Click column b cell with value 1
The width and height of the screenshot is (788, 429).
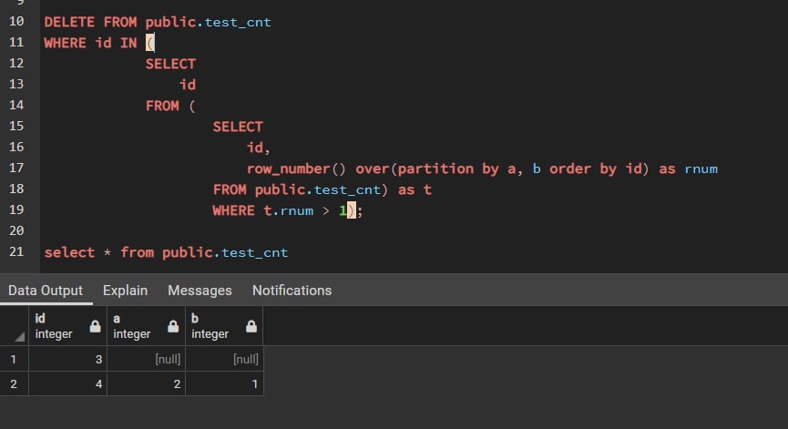click(224, 383)
